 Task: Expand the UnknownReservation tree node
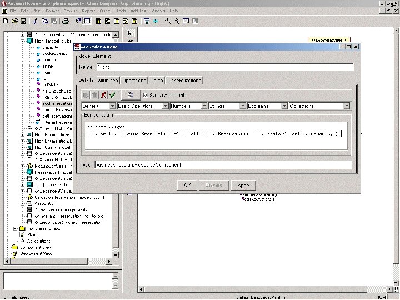point(22,197)
